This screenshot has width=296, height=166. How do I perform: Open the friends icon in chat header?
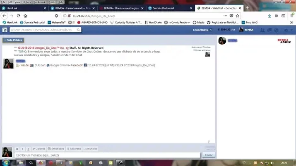[262, 30]
